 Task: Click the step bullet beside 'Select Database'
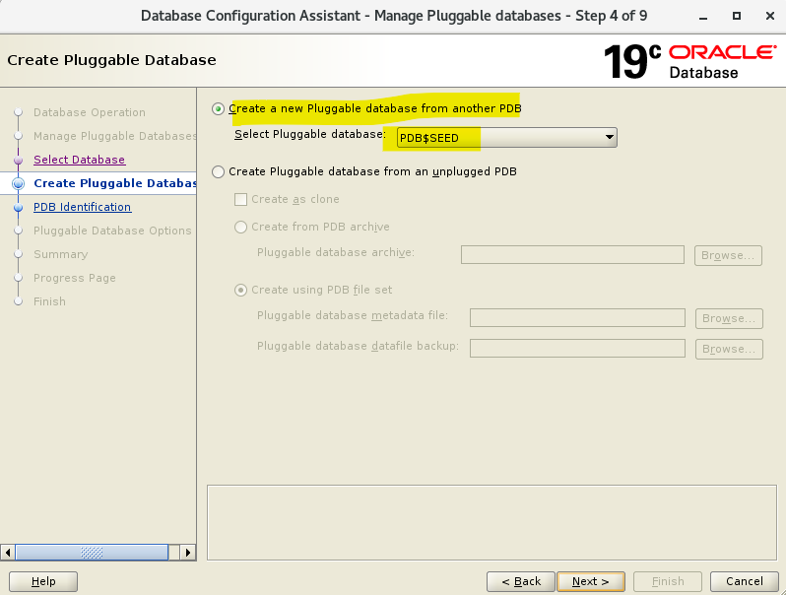(x=19, y=160)
